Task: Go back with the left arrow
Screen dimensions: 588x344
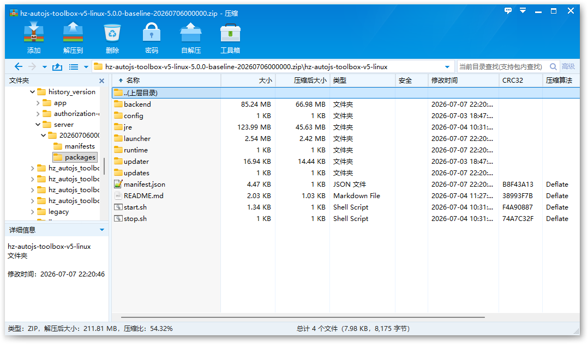Action: click(x=19, y=66)
